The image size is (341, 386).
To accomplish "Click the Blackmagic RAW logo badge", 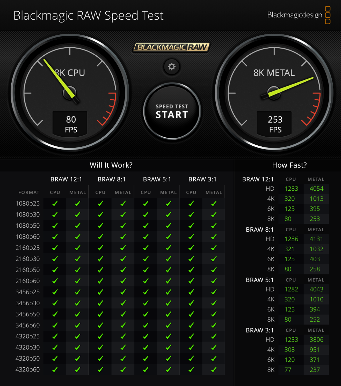I will pyautogui.click(x=171, y=47).
